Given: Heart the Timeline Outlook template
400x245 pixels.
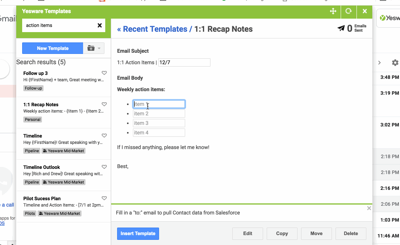Looking at the screenshot, I should [104, 167].
